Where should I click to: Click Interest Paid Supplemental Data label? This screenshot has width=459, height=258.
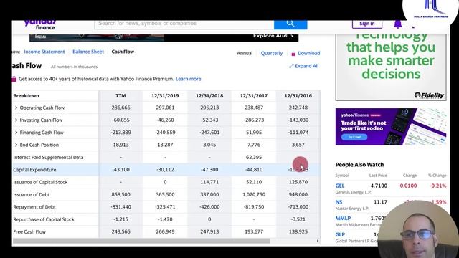(48, 158)
